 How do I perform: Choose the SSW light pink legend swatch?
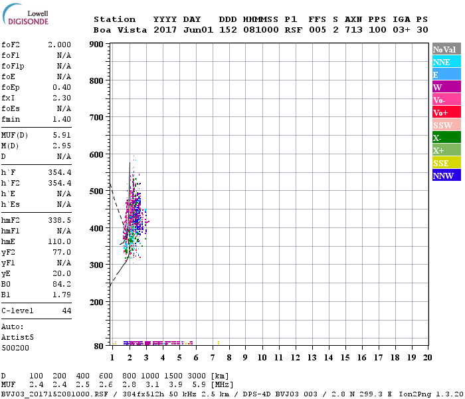[x=446, y=125]
